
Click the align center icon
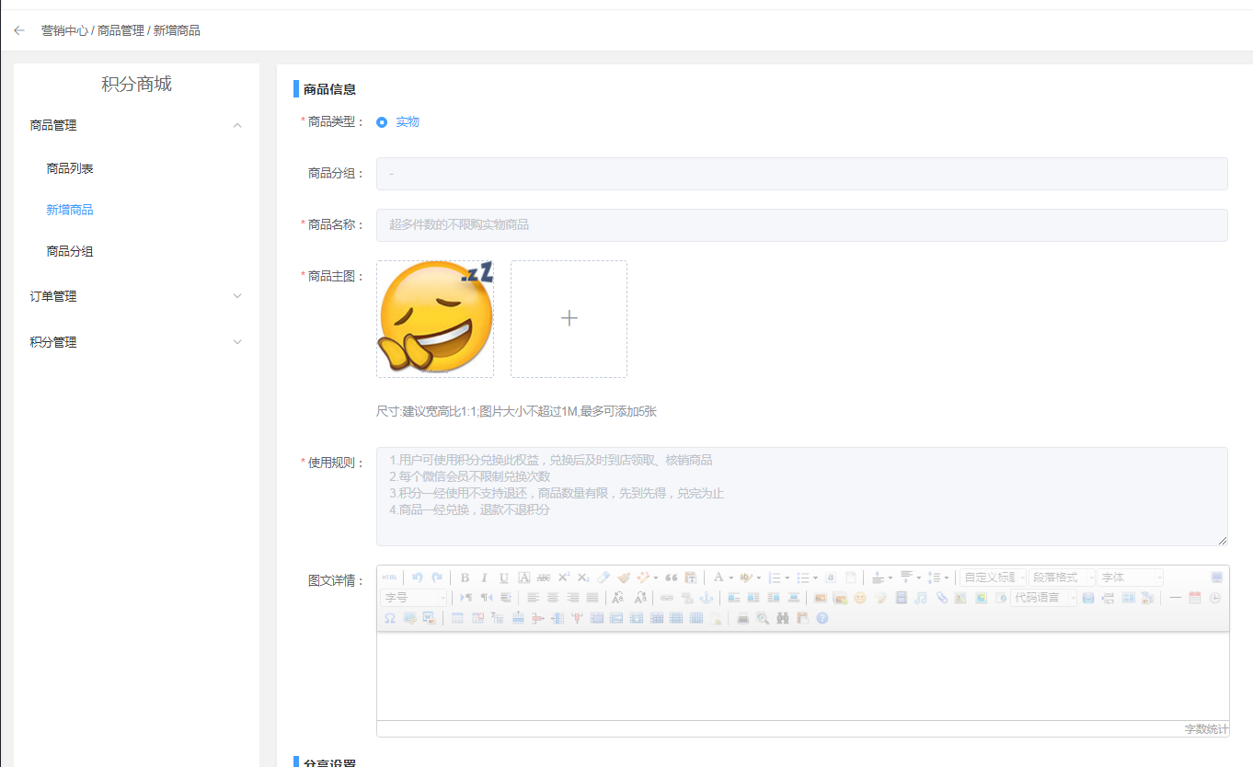553,598
